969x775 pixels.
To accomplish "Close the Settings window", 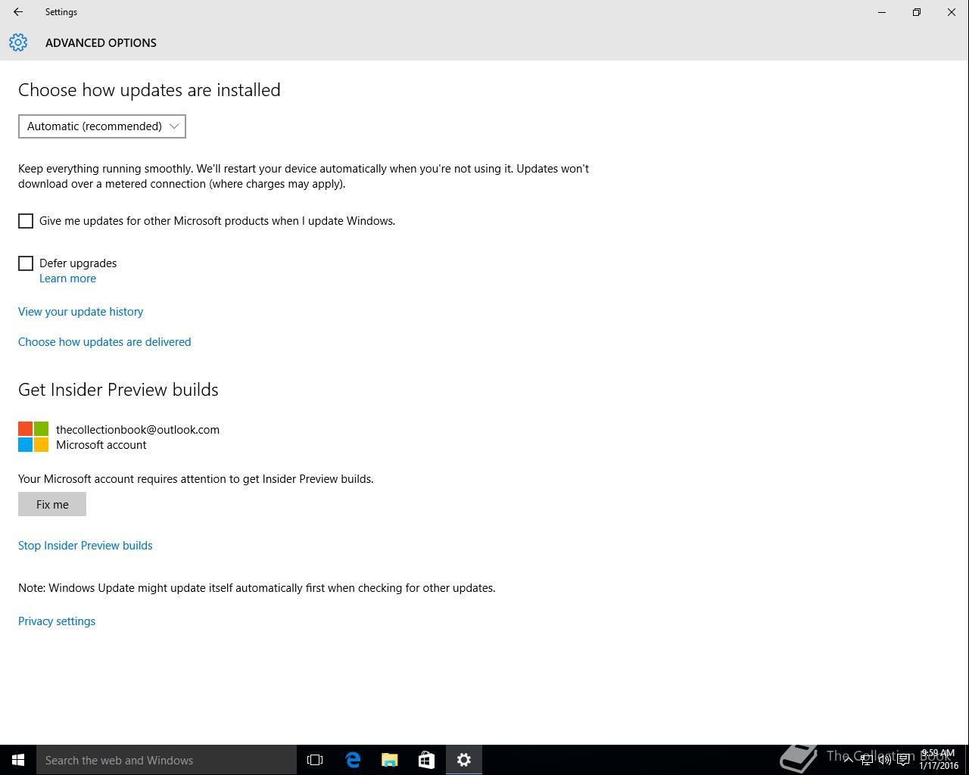I will pyautogui.click(x=952, y=12).
